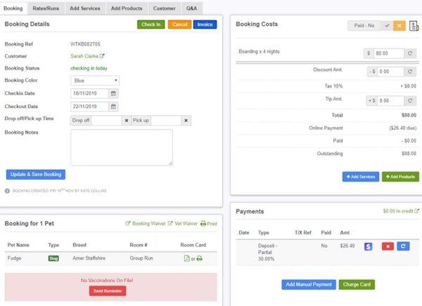Open the Booking Color dropdown

click(95, 80)
